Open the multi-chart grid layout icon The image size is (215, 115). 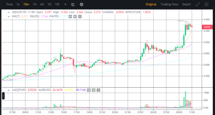click(207, 5)
